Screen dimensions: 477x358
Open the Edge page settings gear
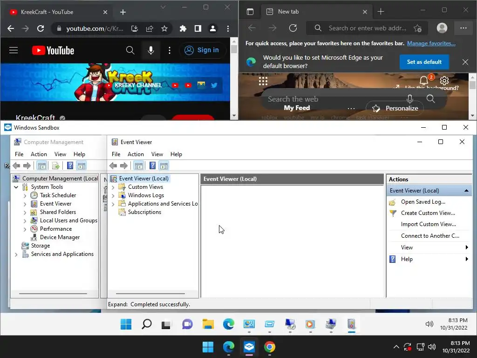pyautogui.click(x=444, y=81)
